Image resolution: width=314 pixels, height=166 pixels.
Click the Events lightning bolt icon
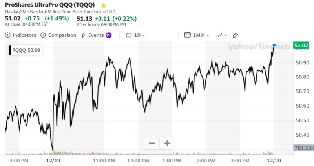pos(83,35)
